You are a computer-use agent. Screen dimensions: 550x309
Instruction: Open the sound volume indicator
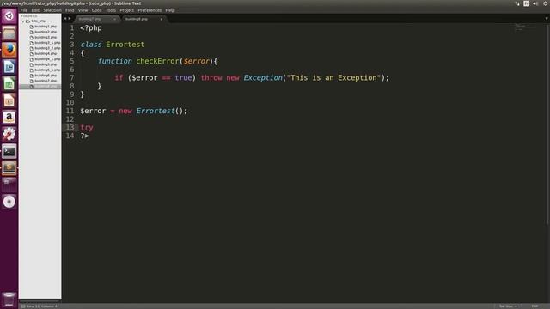click(x=535, y=3)
